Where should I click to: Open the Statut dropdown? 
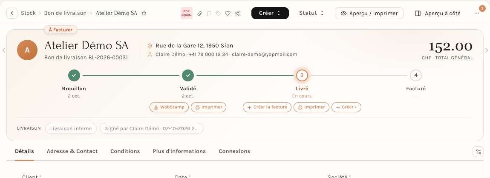[x=311, y=14]
